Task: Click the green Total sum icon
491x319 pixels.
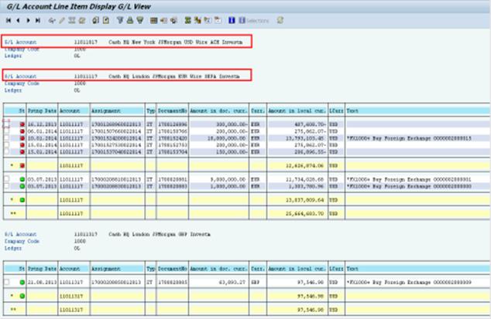Action: point(187,21)
